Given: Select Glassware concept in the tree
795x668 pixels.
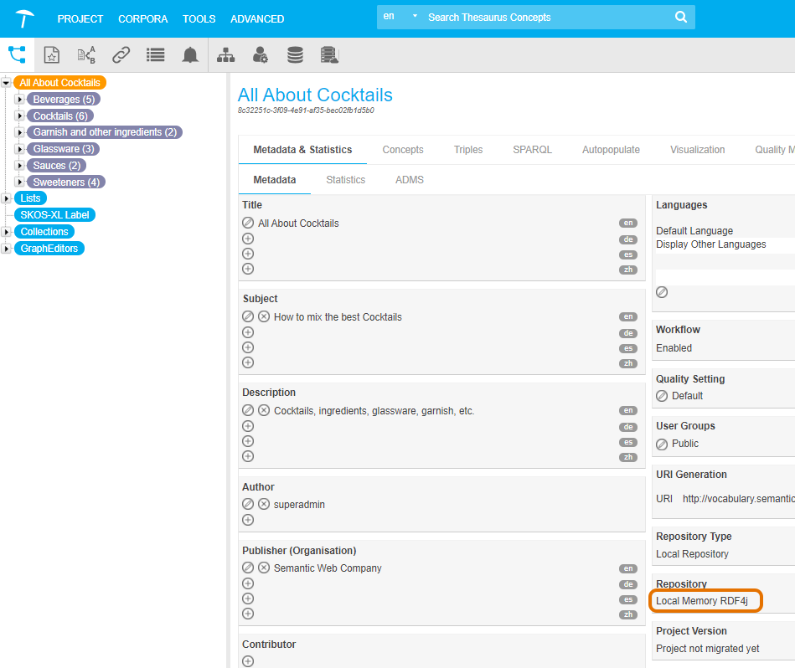Looking at the screenshot, I should pos(63,149).
